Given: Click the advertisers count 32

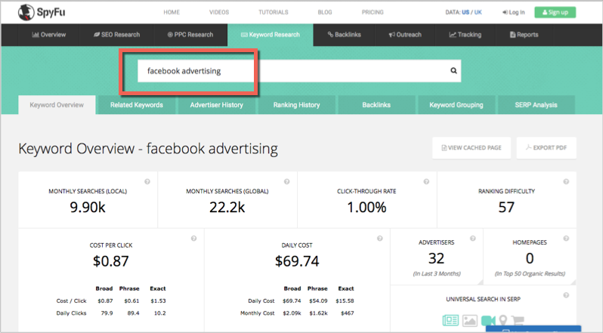Looking at the screenshot, I should coord(437,258).
